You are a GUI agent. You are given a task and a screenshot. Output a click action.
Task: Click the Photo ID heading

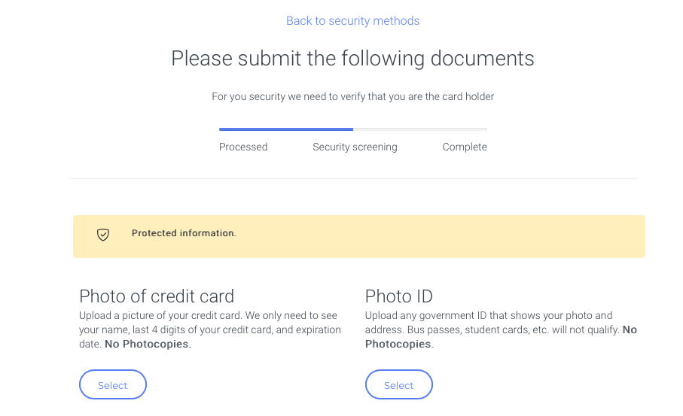tap(399, 296)
